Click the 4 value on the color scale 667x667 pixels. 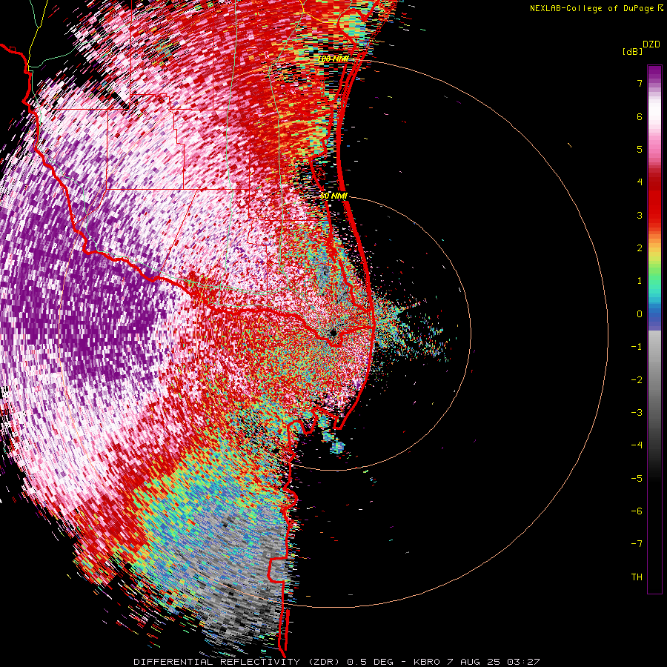pyautogui.click(x=640, y=182)
